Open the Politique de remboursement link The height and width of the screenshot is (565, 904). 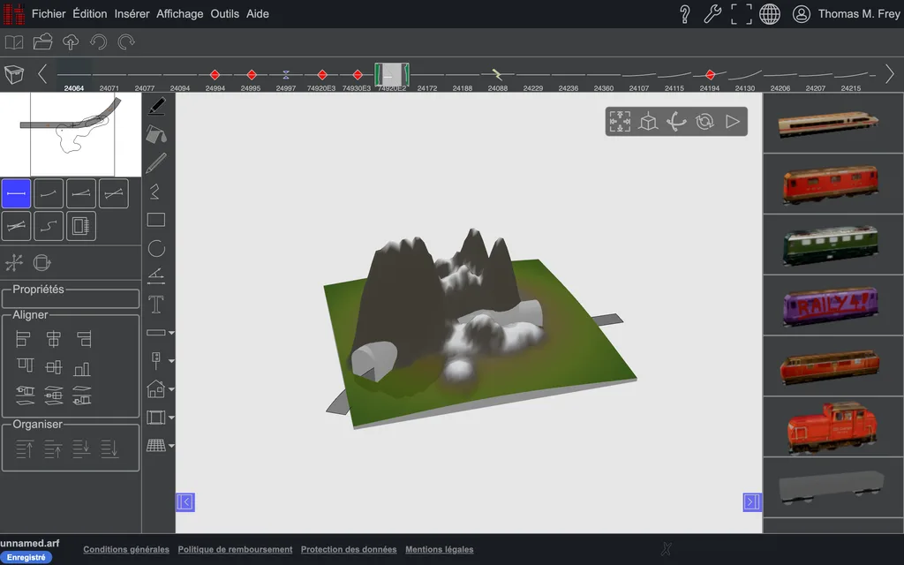click(x=235, y=549)
